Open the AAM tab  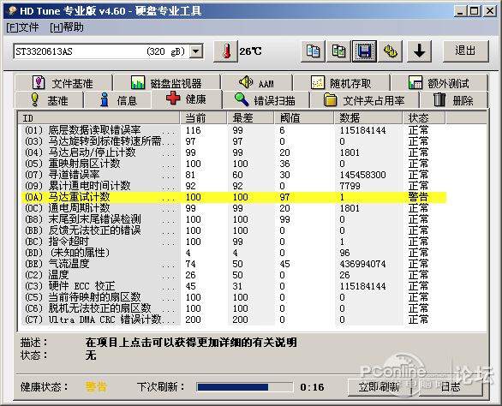click(257, 83)
